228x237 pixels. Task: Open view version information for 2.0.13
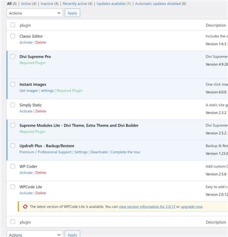pyautogui.click(x=147, y=206)
